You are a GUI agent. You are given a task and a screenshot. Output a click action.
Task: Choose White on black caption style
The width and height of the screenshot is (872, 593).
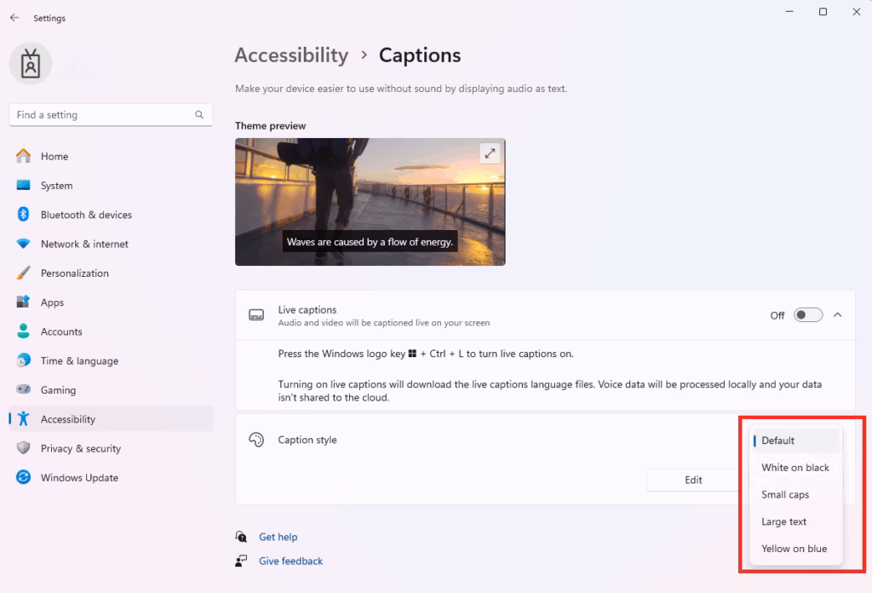tap(796, 468)
